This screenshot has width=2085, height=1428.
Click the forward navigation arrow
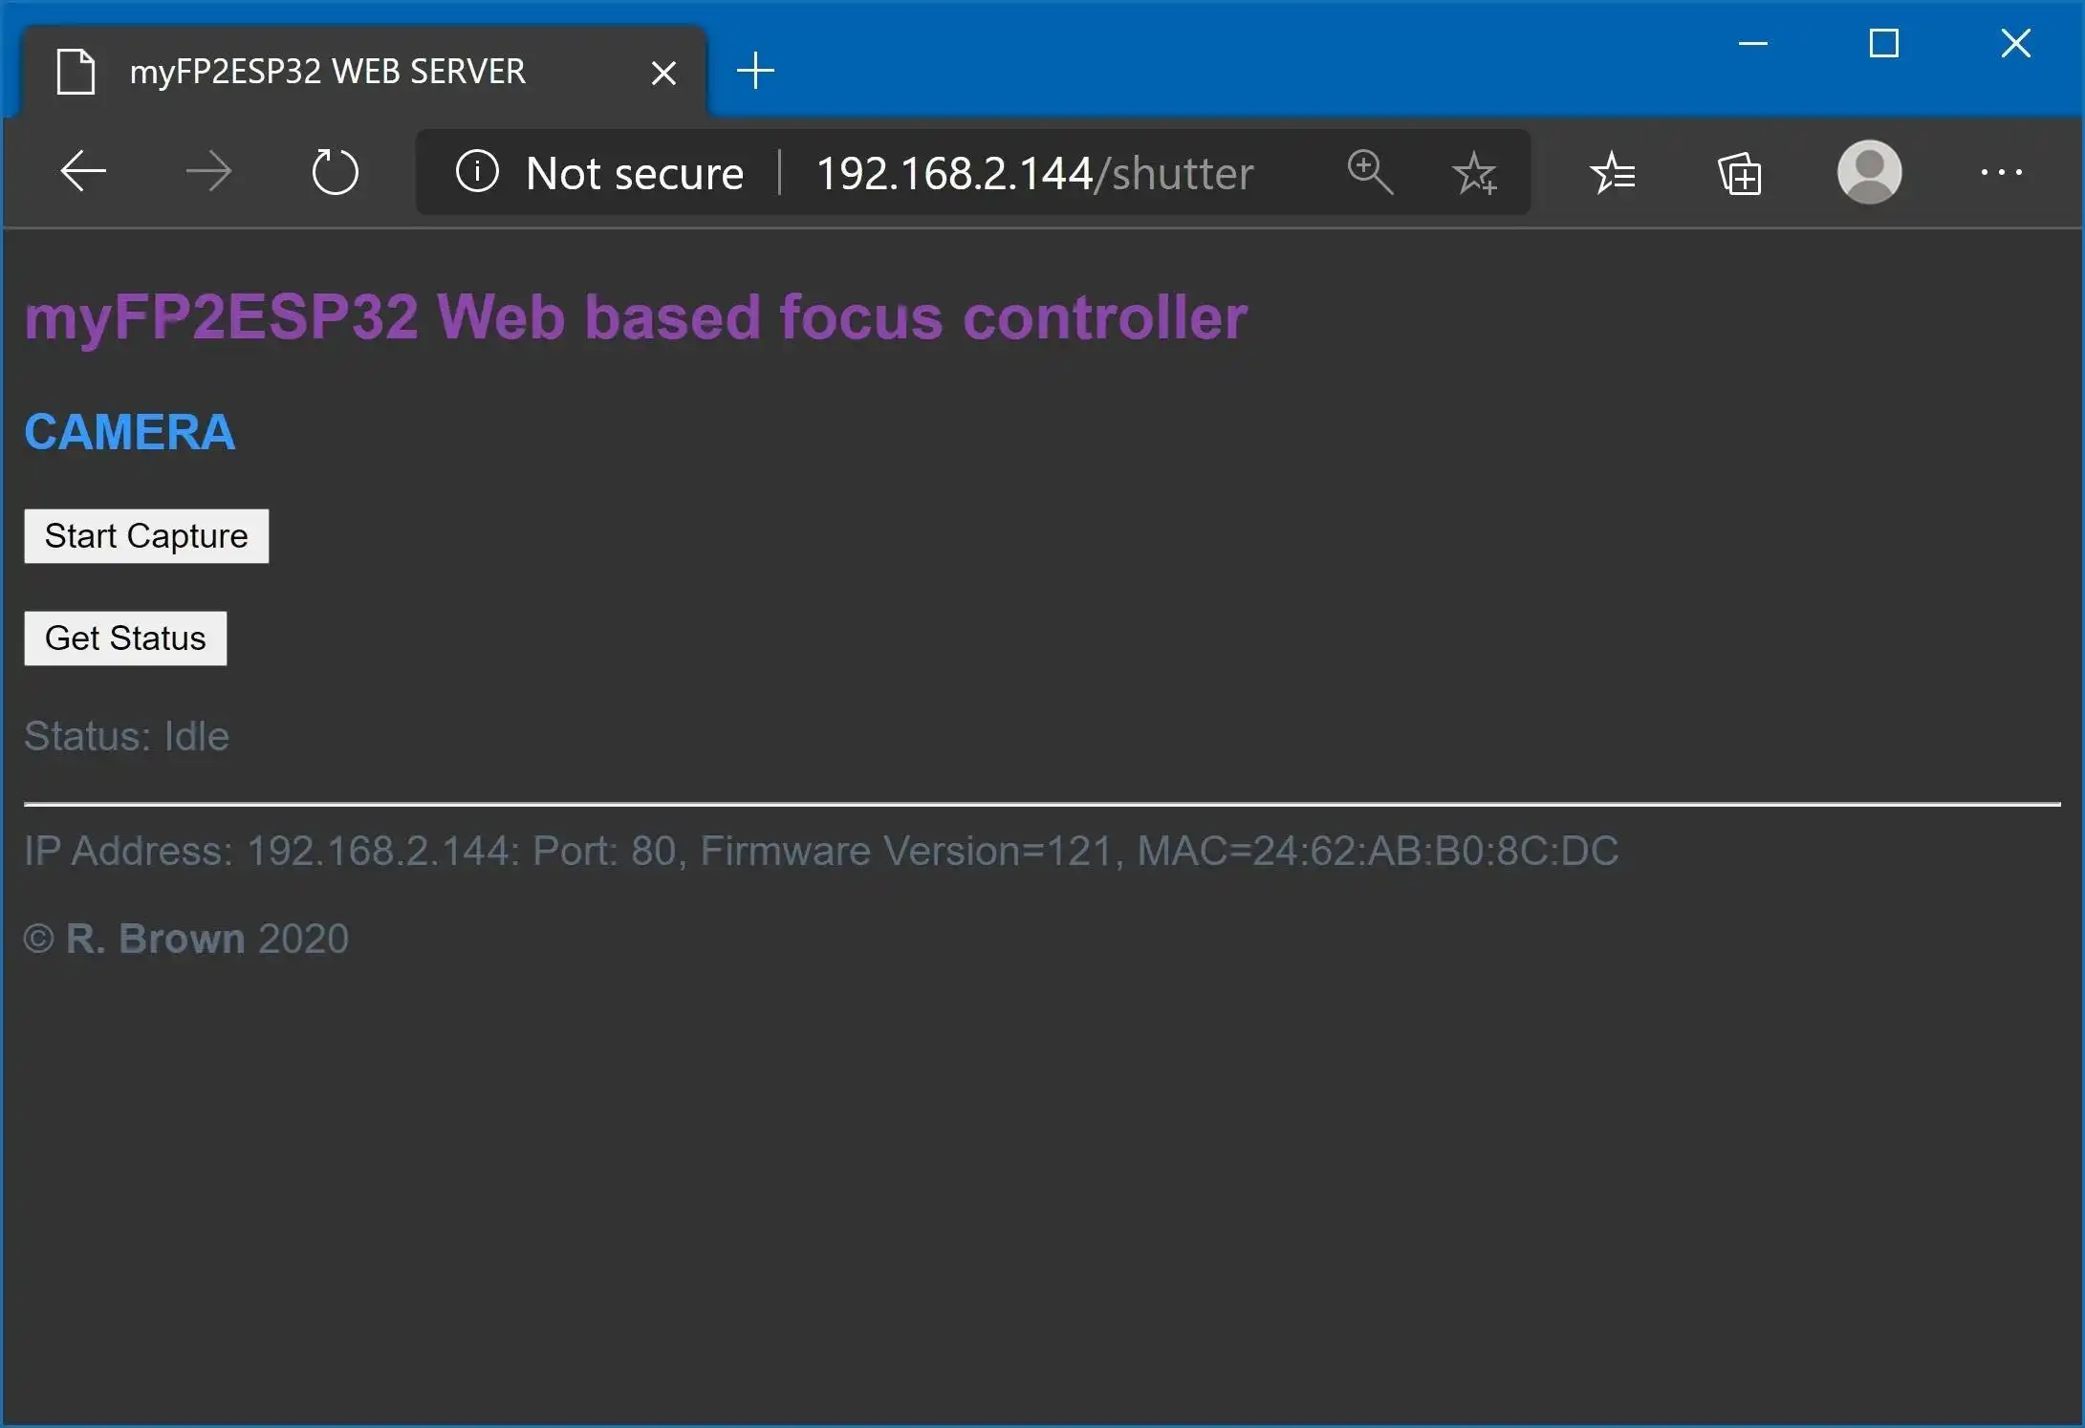coord(207,171)
